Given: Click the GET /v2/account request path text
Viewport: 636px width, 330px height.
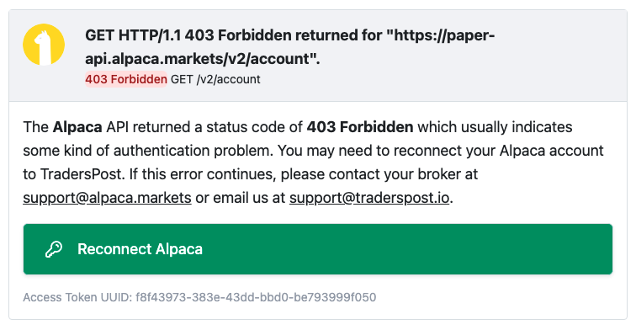Looking at the screenshot, I should point(215,79).
